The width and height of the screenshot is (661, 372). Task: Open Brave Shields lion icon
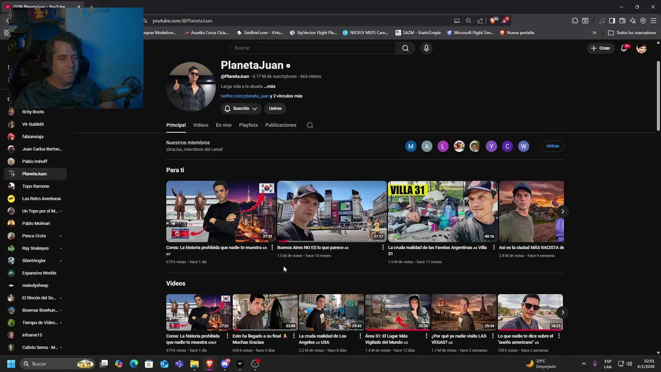click(493, 21)
